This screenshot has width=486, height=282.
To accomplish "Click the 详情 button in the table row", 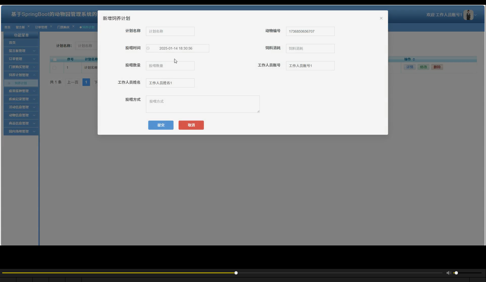I will coord(410,67).
